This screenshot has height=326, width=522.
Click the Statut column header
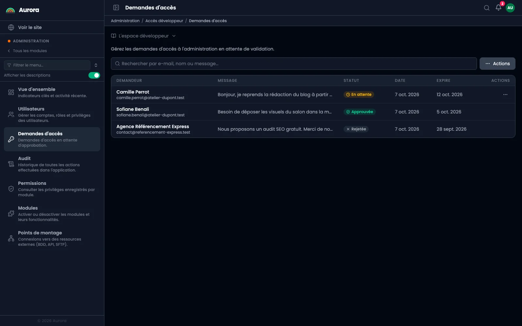point(351,81)
